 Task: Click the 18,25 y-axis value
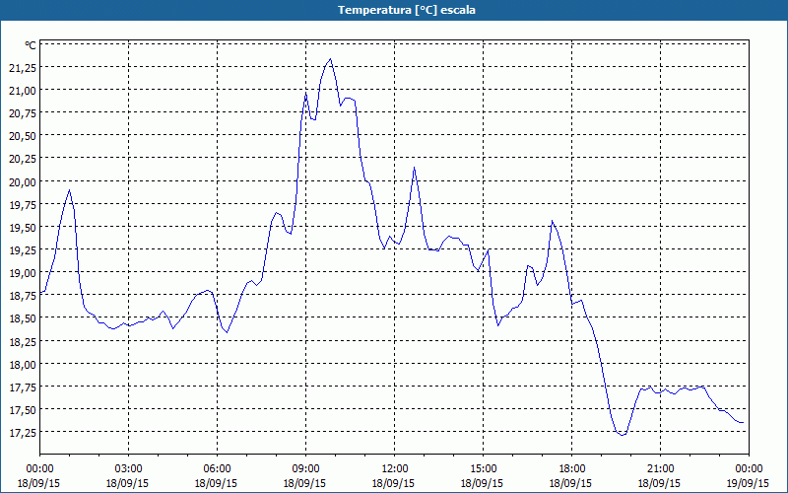(23, 342)
